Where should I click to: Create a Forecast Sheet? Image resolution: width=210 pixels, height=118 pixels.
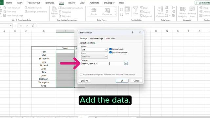(192, 12)
